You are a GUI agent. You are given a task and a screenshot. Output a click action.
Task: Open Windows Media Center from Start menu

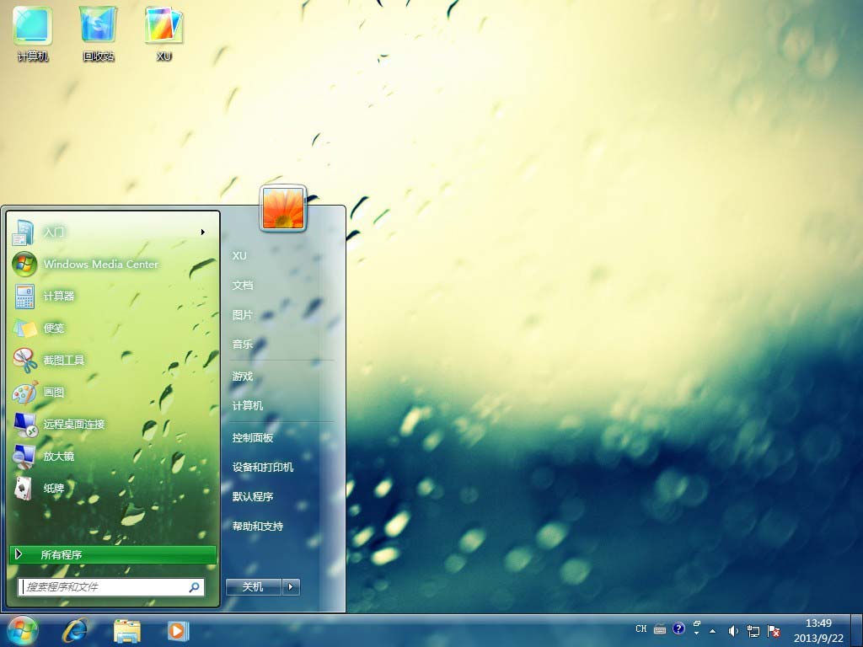100,265
